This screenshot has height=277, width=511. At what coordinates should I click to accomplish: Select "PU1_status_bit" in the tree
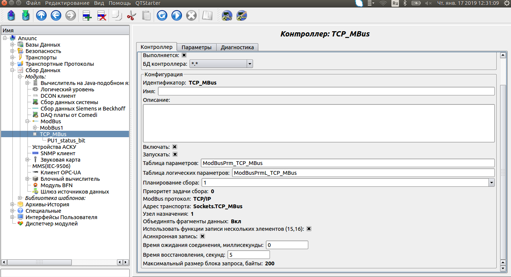coord(66,141)
